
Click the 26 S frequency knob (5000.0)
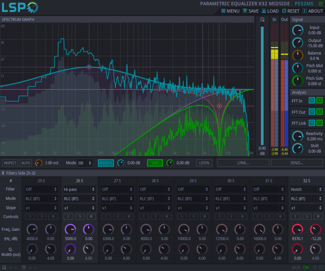point(70,230)
